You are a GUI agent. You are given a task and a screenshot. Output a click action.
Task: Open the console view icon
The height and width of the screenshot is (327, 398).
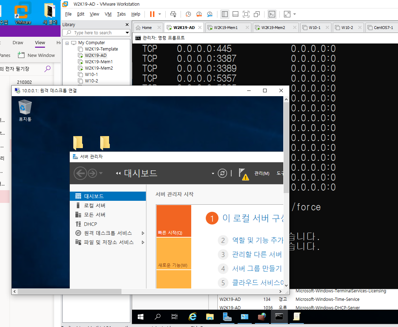(x=272, y=14)
